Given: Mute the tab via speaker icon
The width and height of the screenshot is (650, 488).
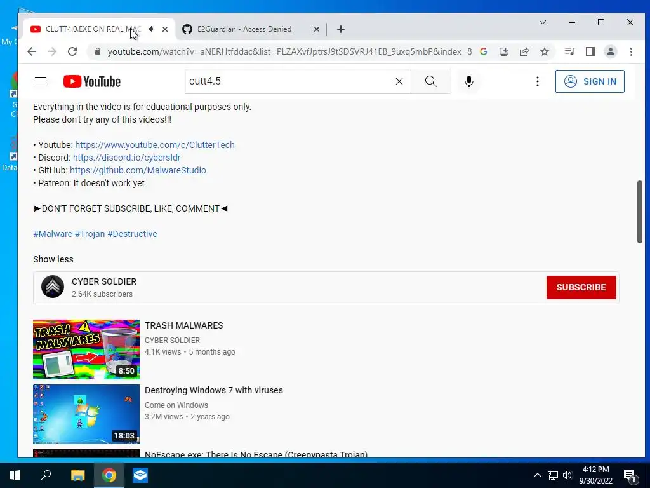Looking at the screenshot, I should pos(152,29).
